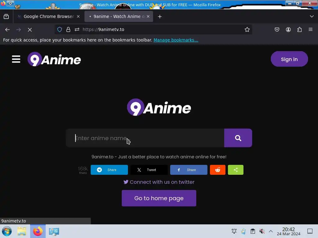Open site permissions icon in address bar
The height and width of the screenshot is (238, 318).
click(x=77, y=29)
